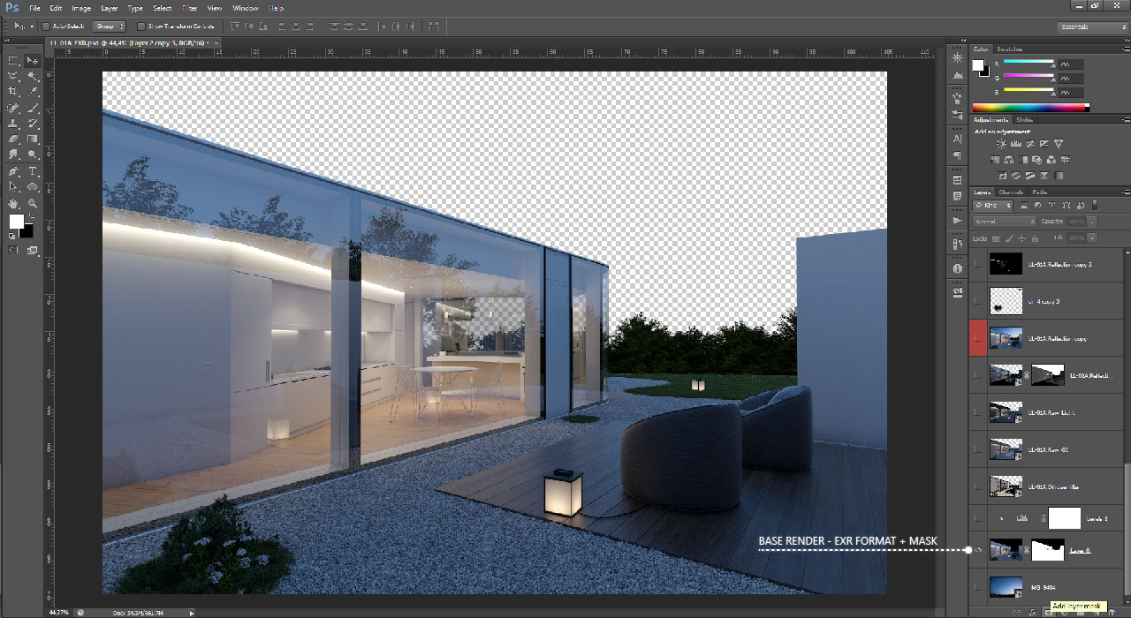1131x618 pixels.
Task: Add a Curves adjustment layer
Action: (x=1030, y=144)
